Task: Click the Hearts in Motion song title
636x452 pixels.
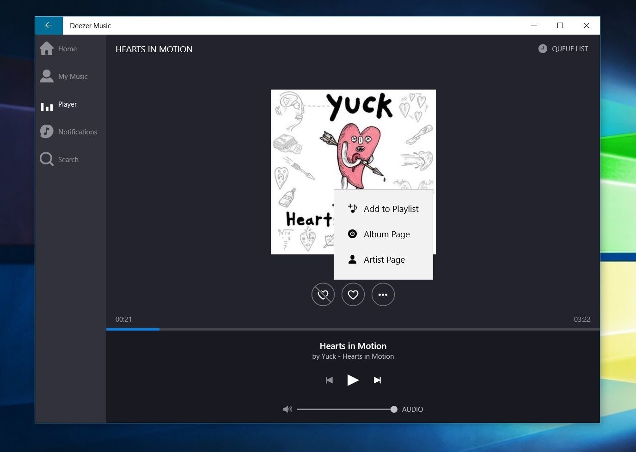Action: pos(353,346)
